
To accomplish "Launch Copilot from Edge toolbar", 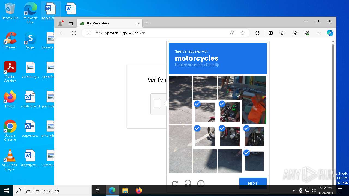I will pyautogui.click(x=330, y=33).
